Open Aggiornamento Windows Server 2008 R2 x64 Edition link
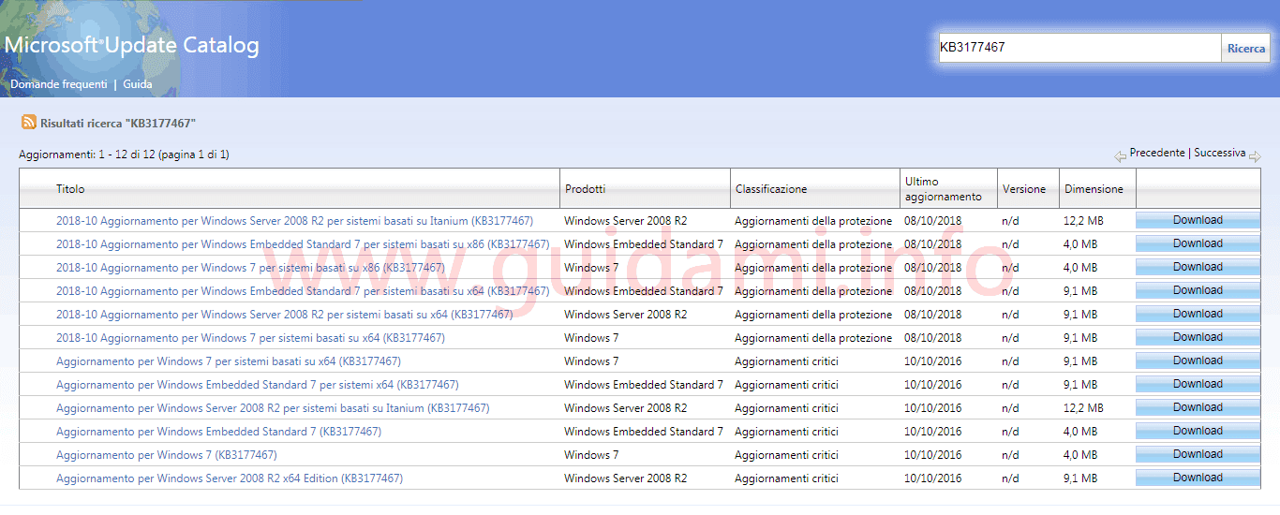The width and height of the screenshot is (1280, 515). click(230, 478)
